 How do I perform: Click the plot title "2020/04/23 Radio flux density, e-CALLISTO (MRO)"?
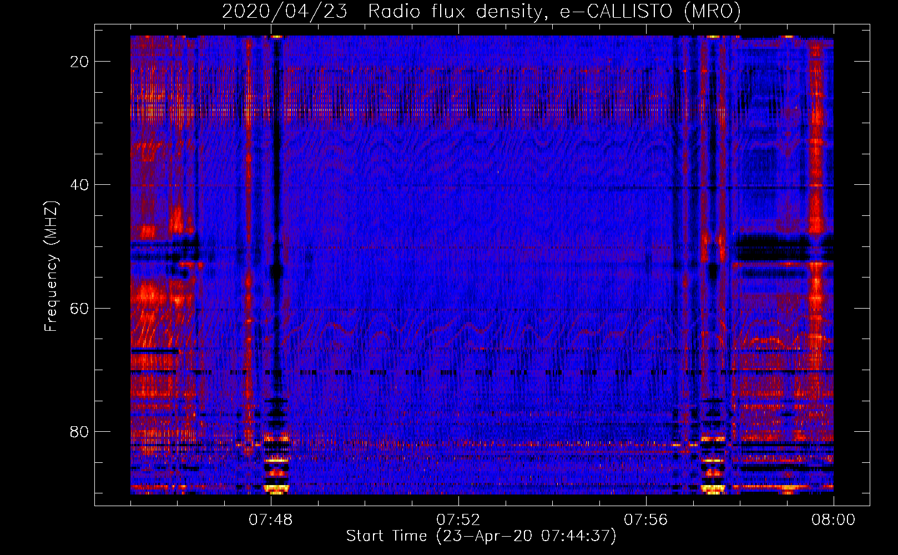tap(481, 12)
